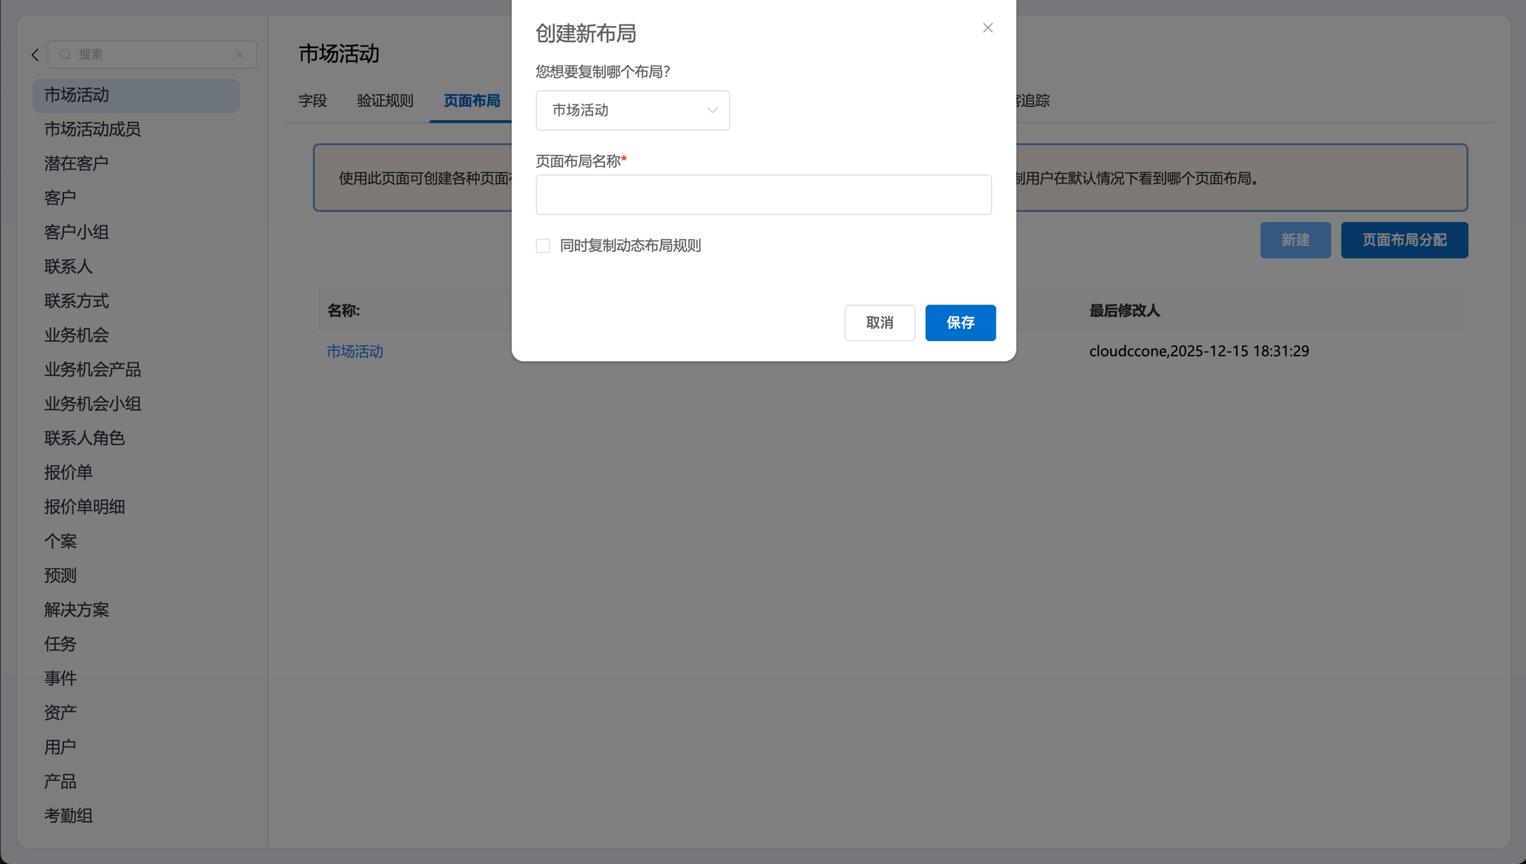Viewport: 1526px width, 864px height.
Task: Open the 市场活动 layout link
Action: tap(355, 351)
